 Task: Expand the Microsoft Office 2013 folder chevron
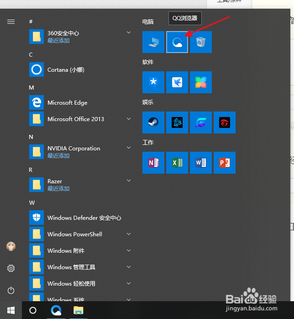coord(129,119)
